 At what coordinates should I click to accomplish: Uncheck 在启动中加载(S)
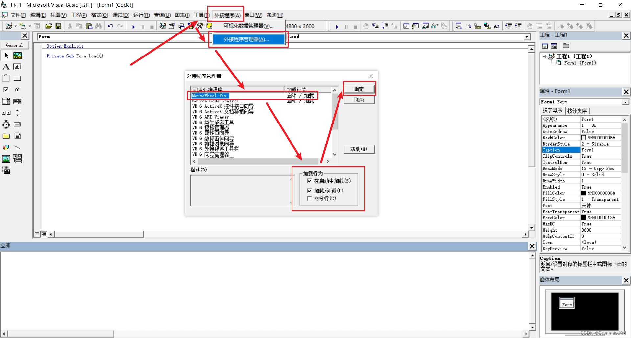coord(309,181)
